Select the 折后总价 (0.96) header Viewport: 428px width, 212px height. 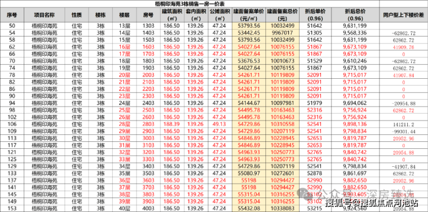coord(355,15)
